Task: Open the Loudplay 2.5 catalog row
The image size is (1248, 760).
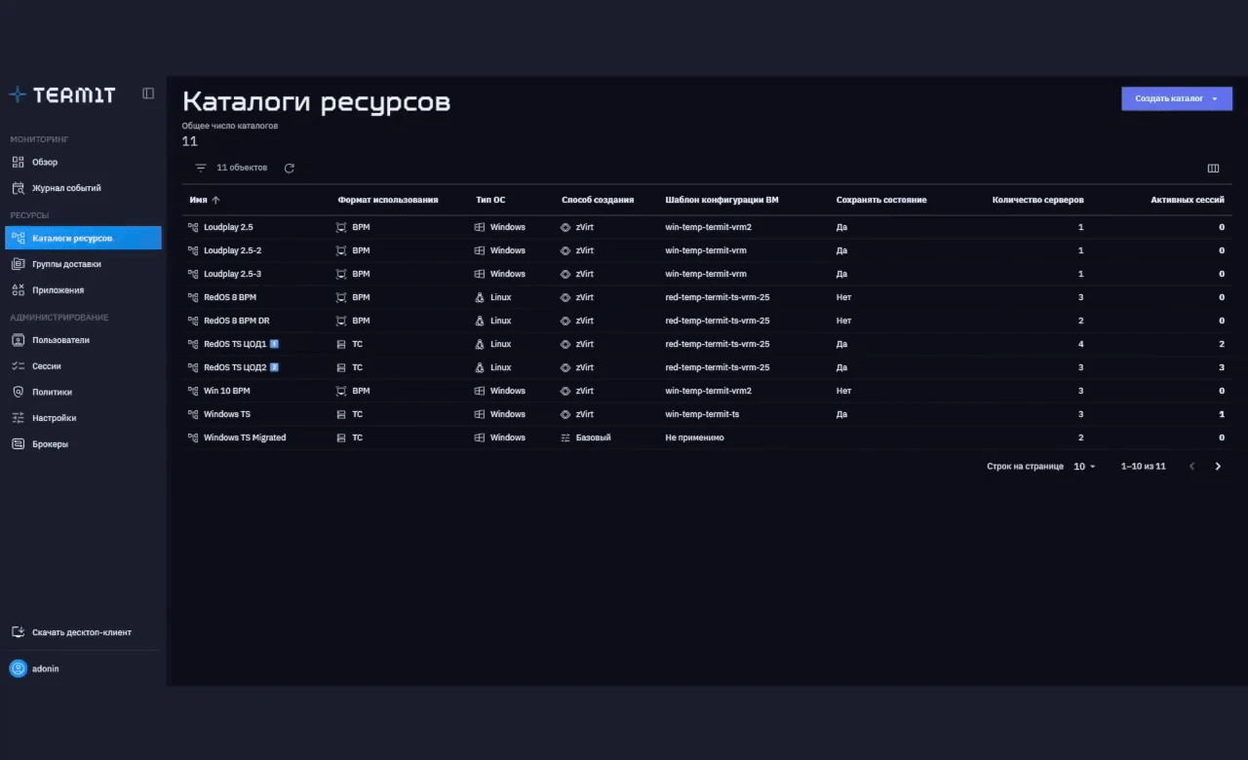Action: click(707, 227)
